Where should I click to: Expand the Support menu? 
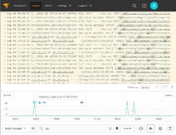click(x=85, y=6)
